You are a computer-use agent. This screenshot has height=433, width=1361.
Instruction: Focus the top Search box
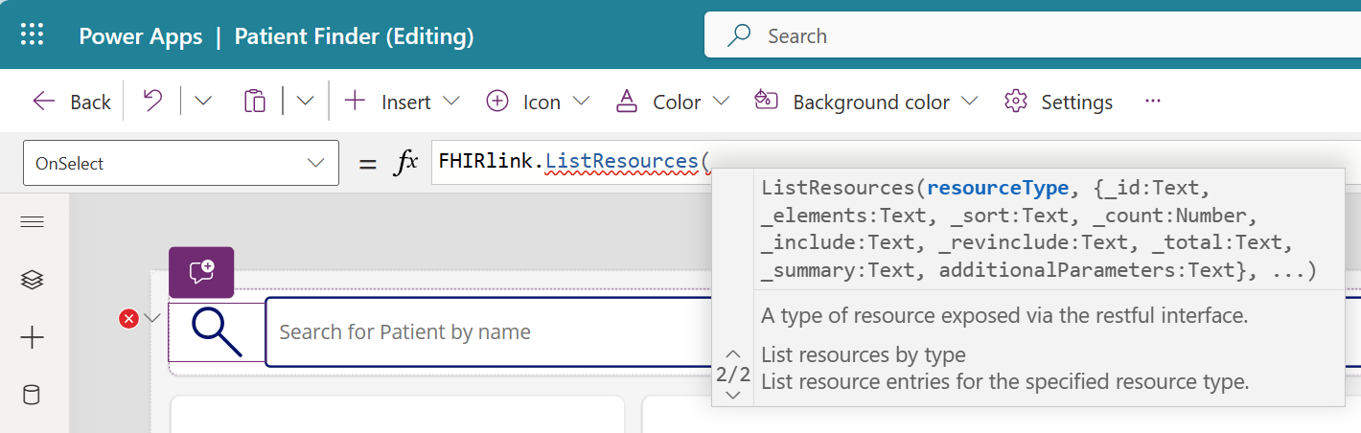(x=1032, y=36)
